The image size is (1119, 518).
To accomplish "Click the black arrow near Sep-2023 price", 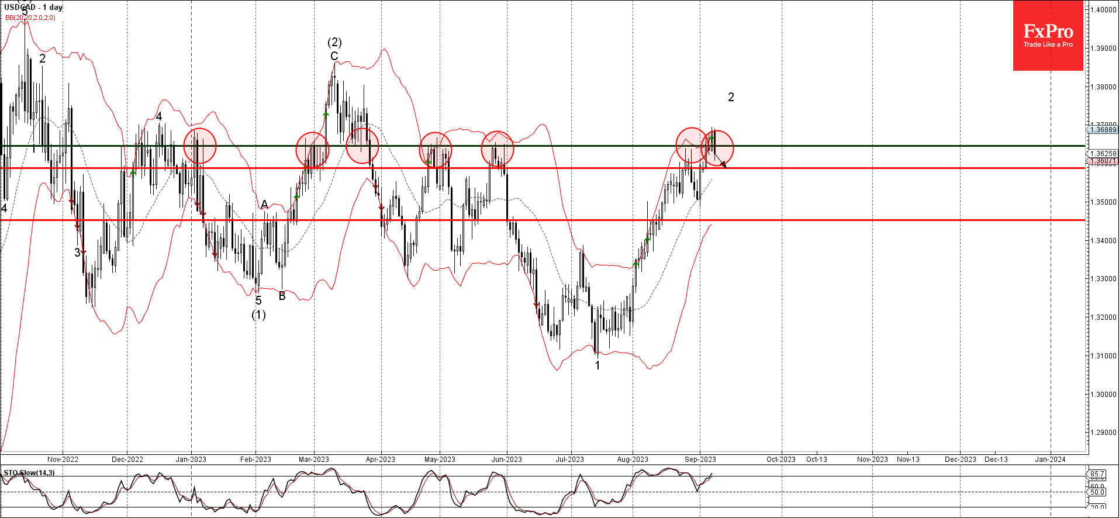I will tap(723, 165).
